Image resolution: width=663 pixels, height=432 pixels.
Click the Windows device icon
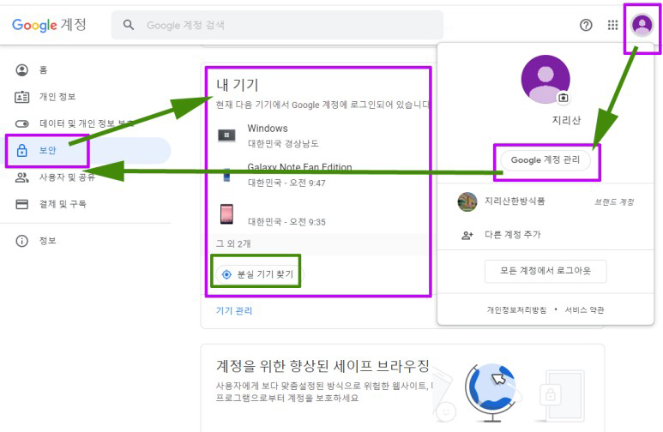(226, 135)
